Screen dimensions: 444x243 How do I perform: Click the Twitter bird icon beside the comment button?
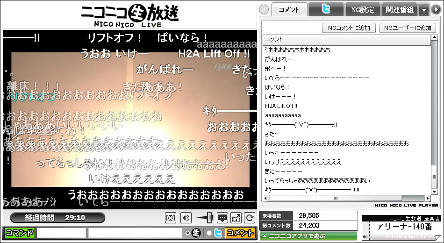coord(218,233)
